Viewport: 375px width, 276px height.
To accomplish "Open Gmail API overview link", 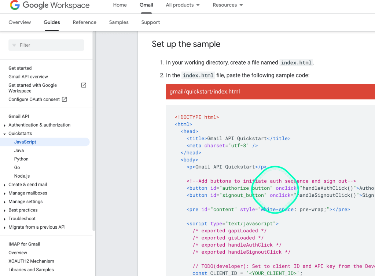I will click(x=28, y=77).
